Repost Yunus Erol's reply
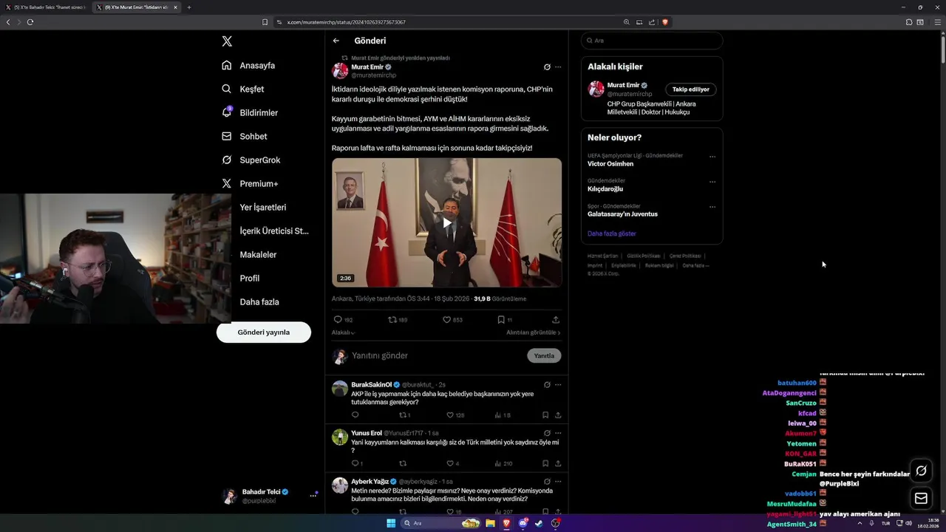The height and width of the screenshot is (532, 946). point(403,463)
